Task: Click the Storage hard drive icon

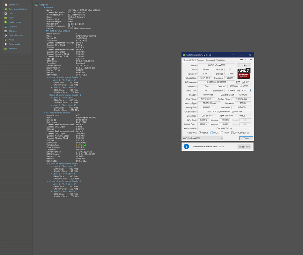Action: pyautogui.click(x=6, y=31)
